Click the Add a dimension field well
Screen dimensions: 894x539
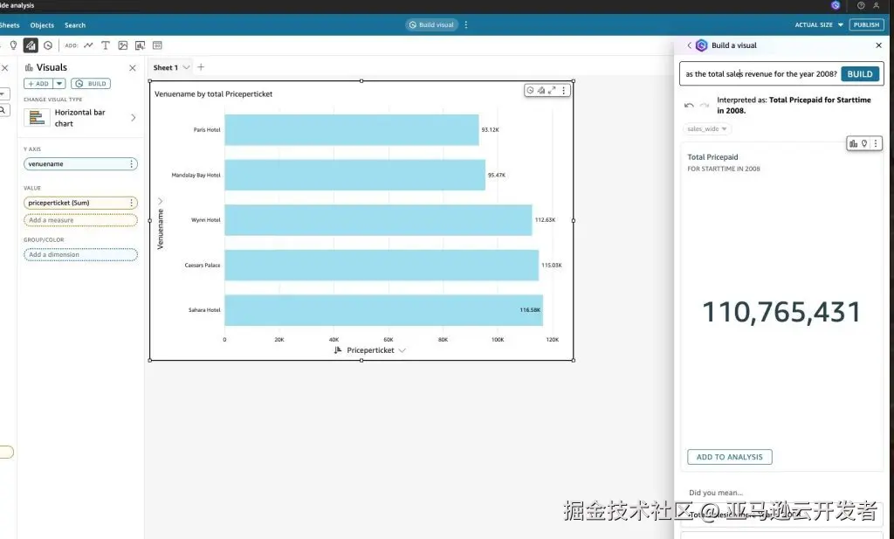click(x=80, y=254)
